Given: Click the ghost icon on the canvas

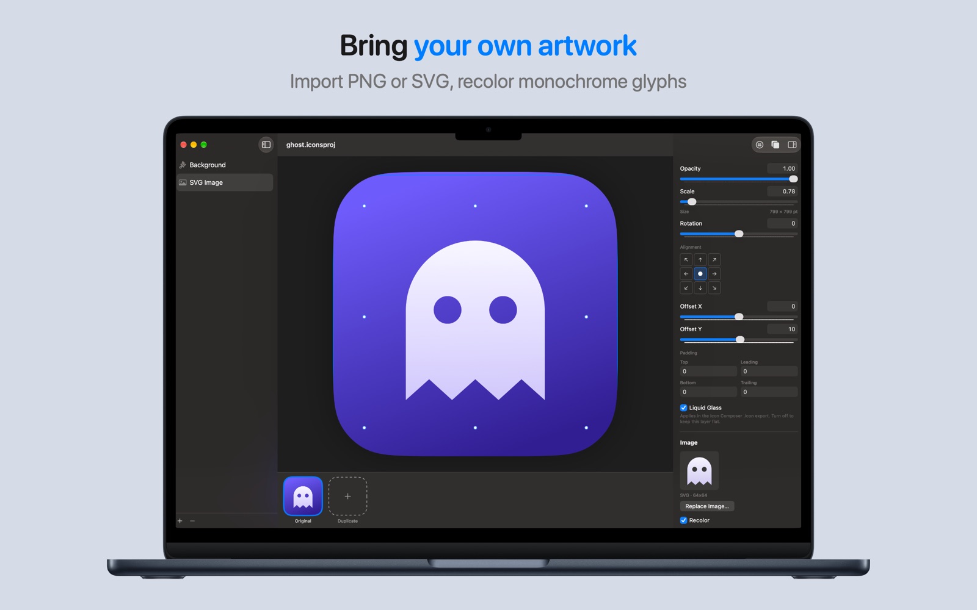Looking at the screenshot, I should (475, 320).
